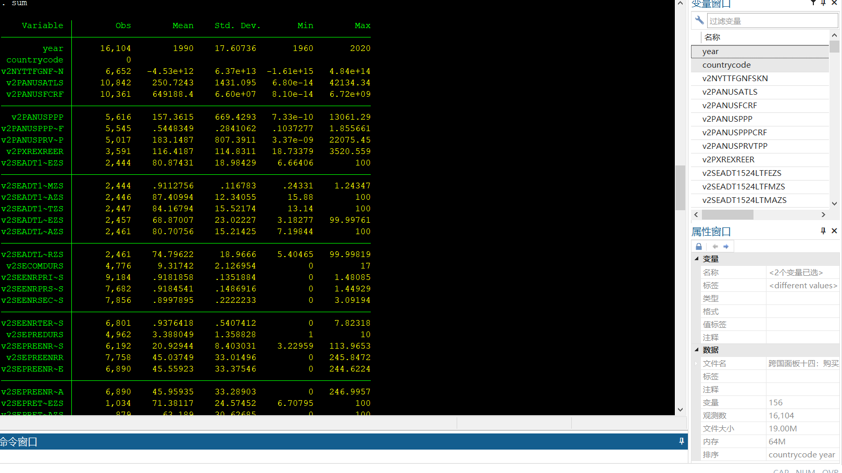This screenshot has width=842, height=473.
Task: Go to next variable with right arrow
Action: point(726,246)
